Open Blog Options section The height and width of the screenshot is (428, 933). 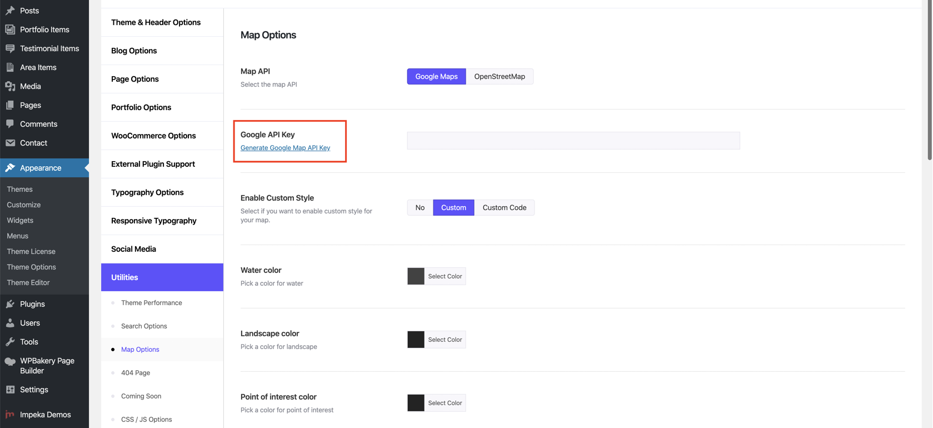[x=162, y=51]
